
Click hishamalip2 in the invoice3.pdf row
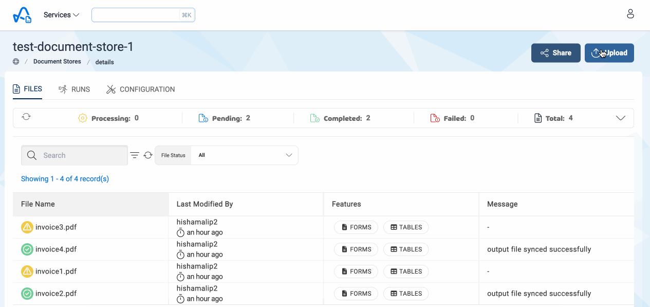197,222
